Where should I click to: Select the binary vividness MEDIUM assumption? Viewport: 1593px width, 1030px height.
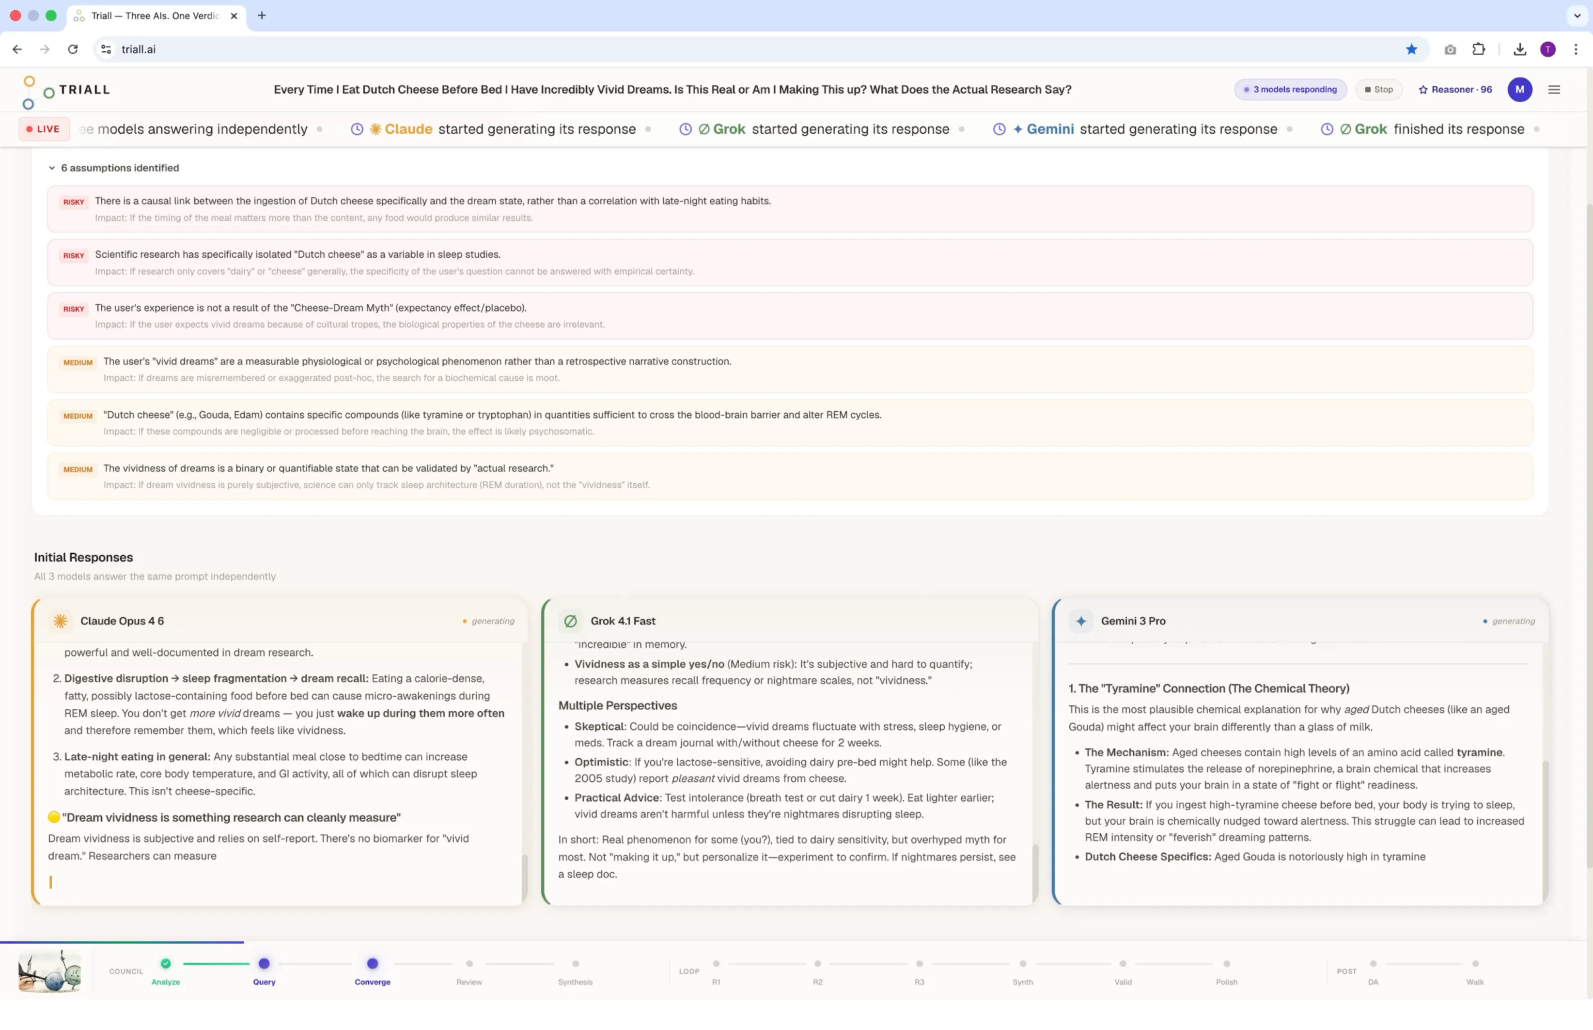click(790, 477)
